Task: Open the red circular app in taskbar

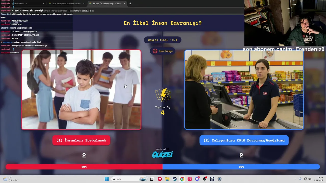Action: click(x=160, y=179)
